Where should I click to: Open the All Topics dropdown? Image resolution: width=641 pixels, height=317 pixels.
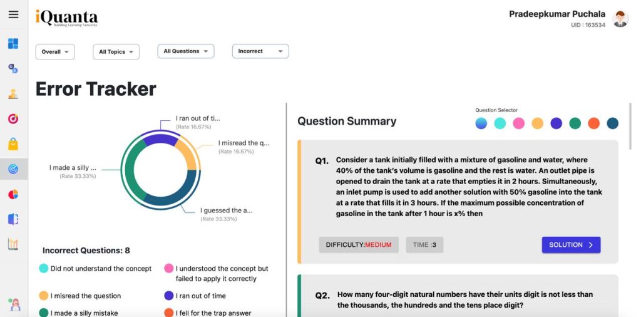click(x=116, y=52)
